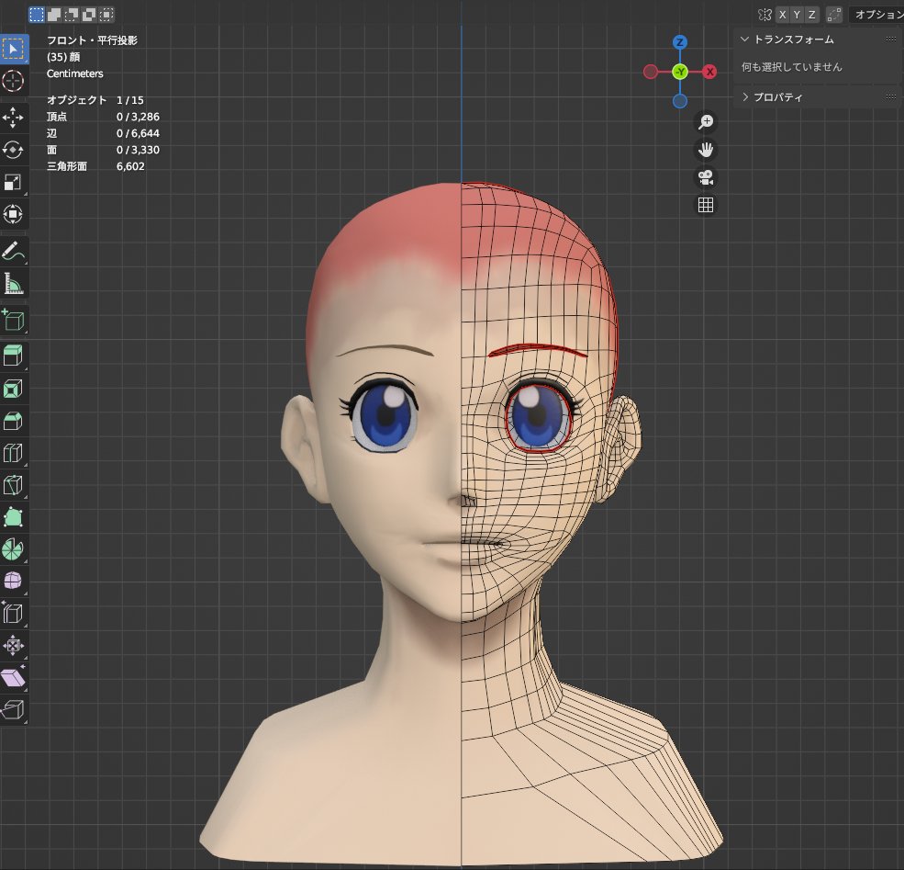Set selection mode to extend

click(53, 15)
